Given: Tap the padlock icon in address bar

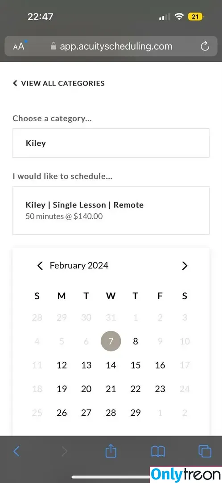Looking at the screenshot, I should coord(53,46).
